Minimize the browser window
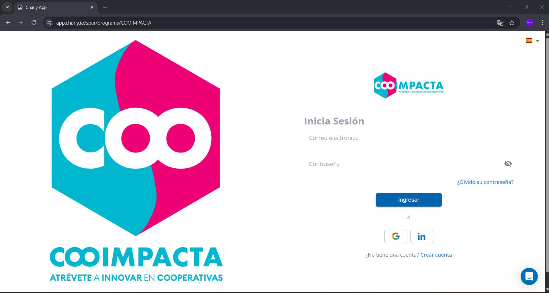 tap(509, 7)
